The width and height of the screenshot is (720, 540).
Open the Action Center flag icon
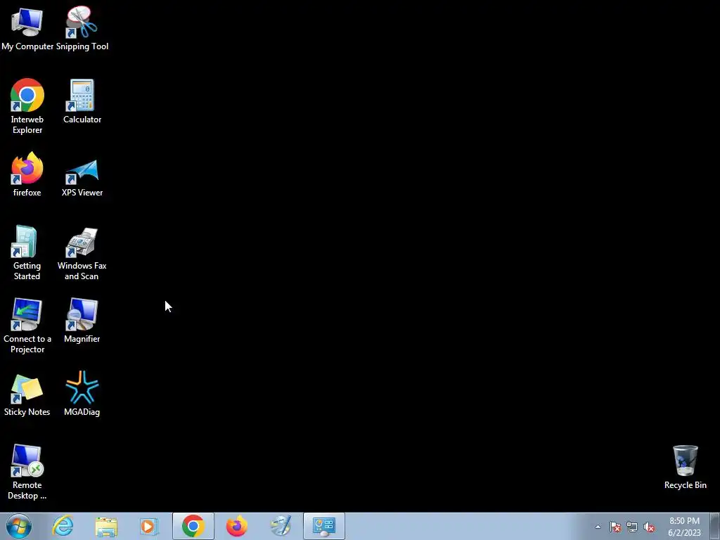pyautogui.click(x=615, y=527)
